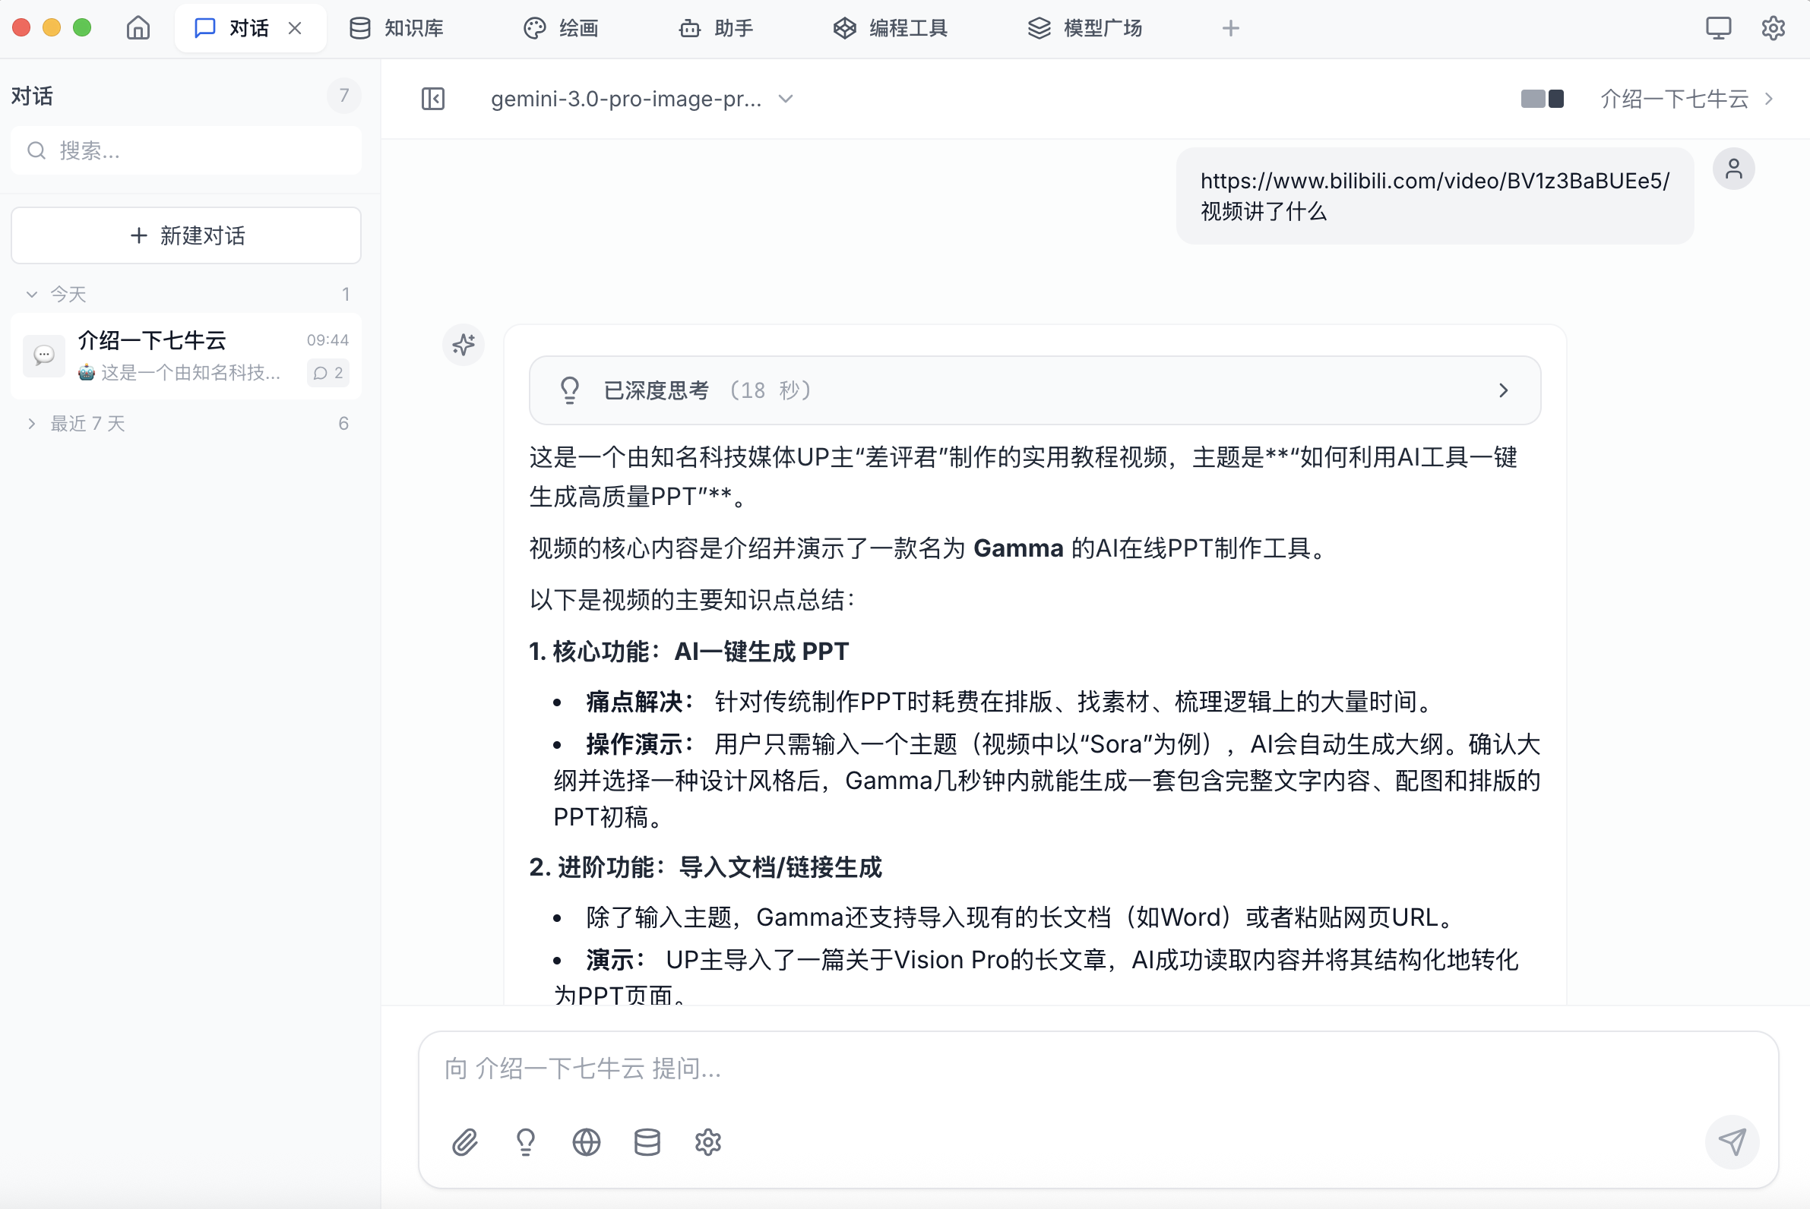Click the send message paper plane icon
This screenshot has height=1209, width=1810.
pyautogui.click(x=1731, y=1142)
